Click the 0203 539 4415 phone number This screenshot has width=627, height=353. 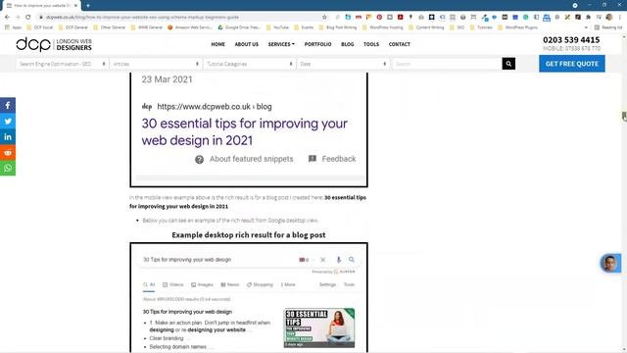pyautogui.click(x=571, y=40)
